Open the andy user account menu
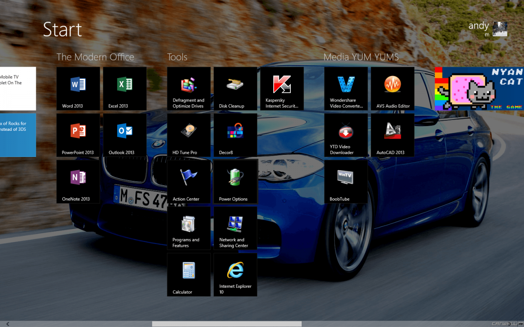 (x=488, y=29)
